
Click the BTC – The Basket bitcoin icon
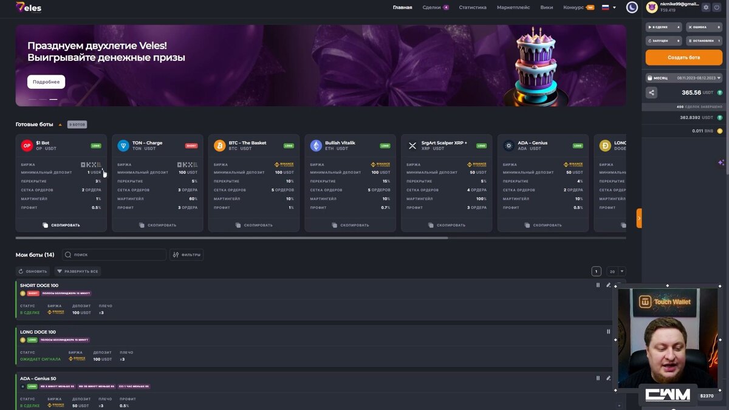(220, 146)
